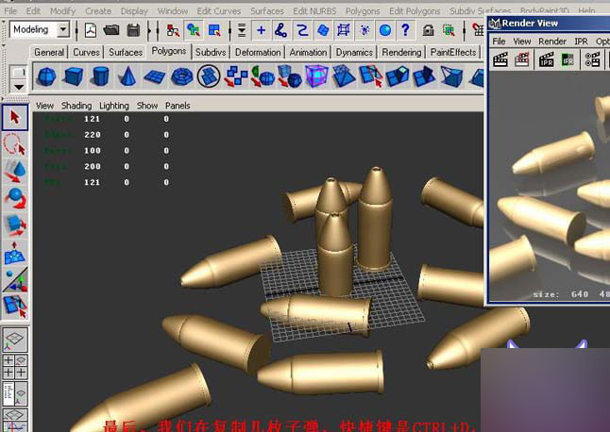This screenshot has height=432, width=610.
Task: Open the viewport Panels menu
Action: coord(178,106)
